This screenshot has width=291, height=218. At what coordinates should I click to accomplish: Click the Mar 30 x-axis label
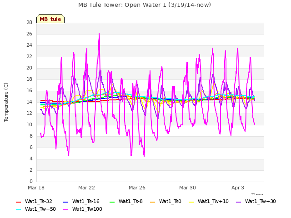point(187,188)
